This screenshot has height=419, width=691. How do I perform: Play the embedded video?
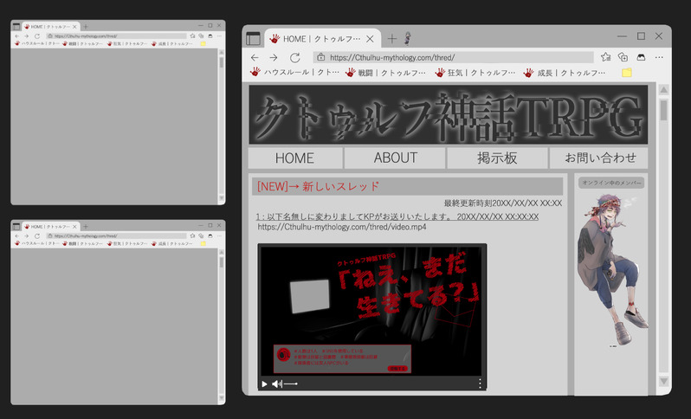[x=264, y=384]
